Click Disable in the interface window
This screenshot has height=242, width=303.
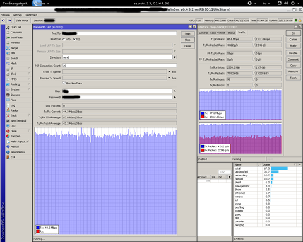(x=294, y=53)
